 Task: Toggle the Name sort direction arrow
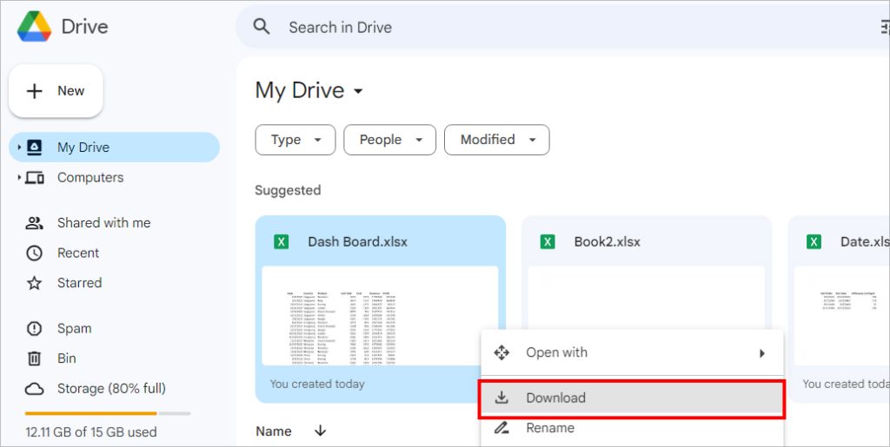320,431
